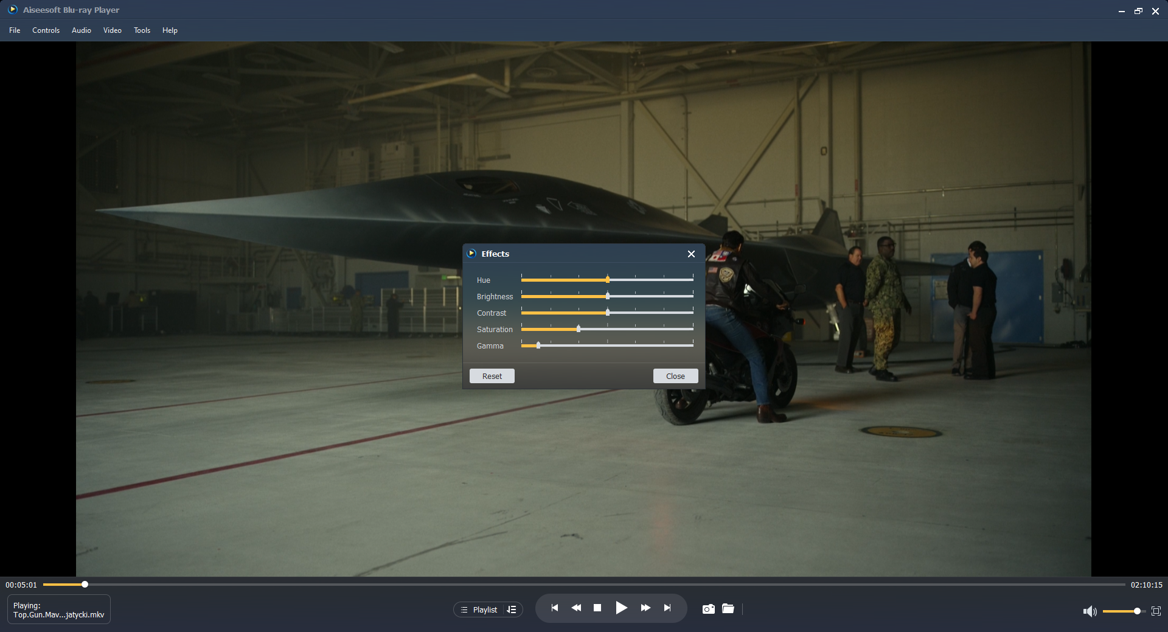Click the Effects dialog title text
The height and width of the screenshot is (632, 1168).
495,254
